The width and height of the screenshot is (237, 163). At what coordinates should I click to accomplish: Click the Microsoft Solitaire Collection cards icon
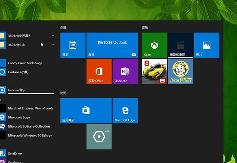pyautogui.click(x=3, y=126)
